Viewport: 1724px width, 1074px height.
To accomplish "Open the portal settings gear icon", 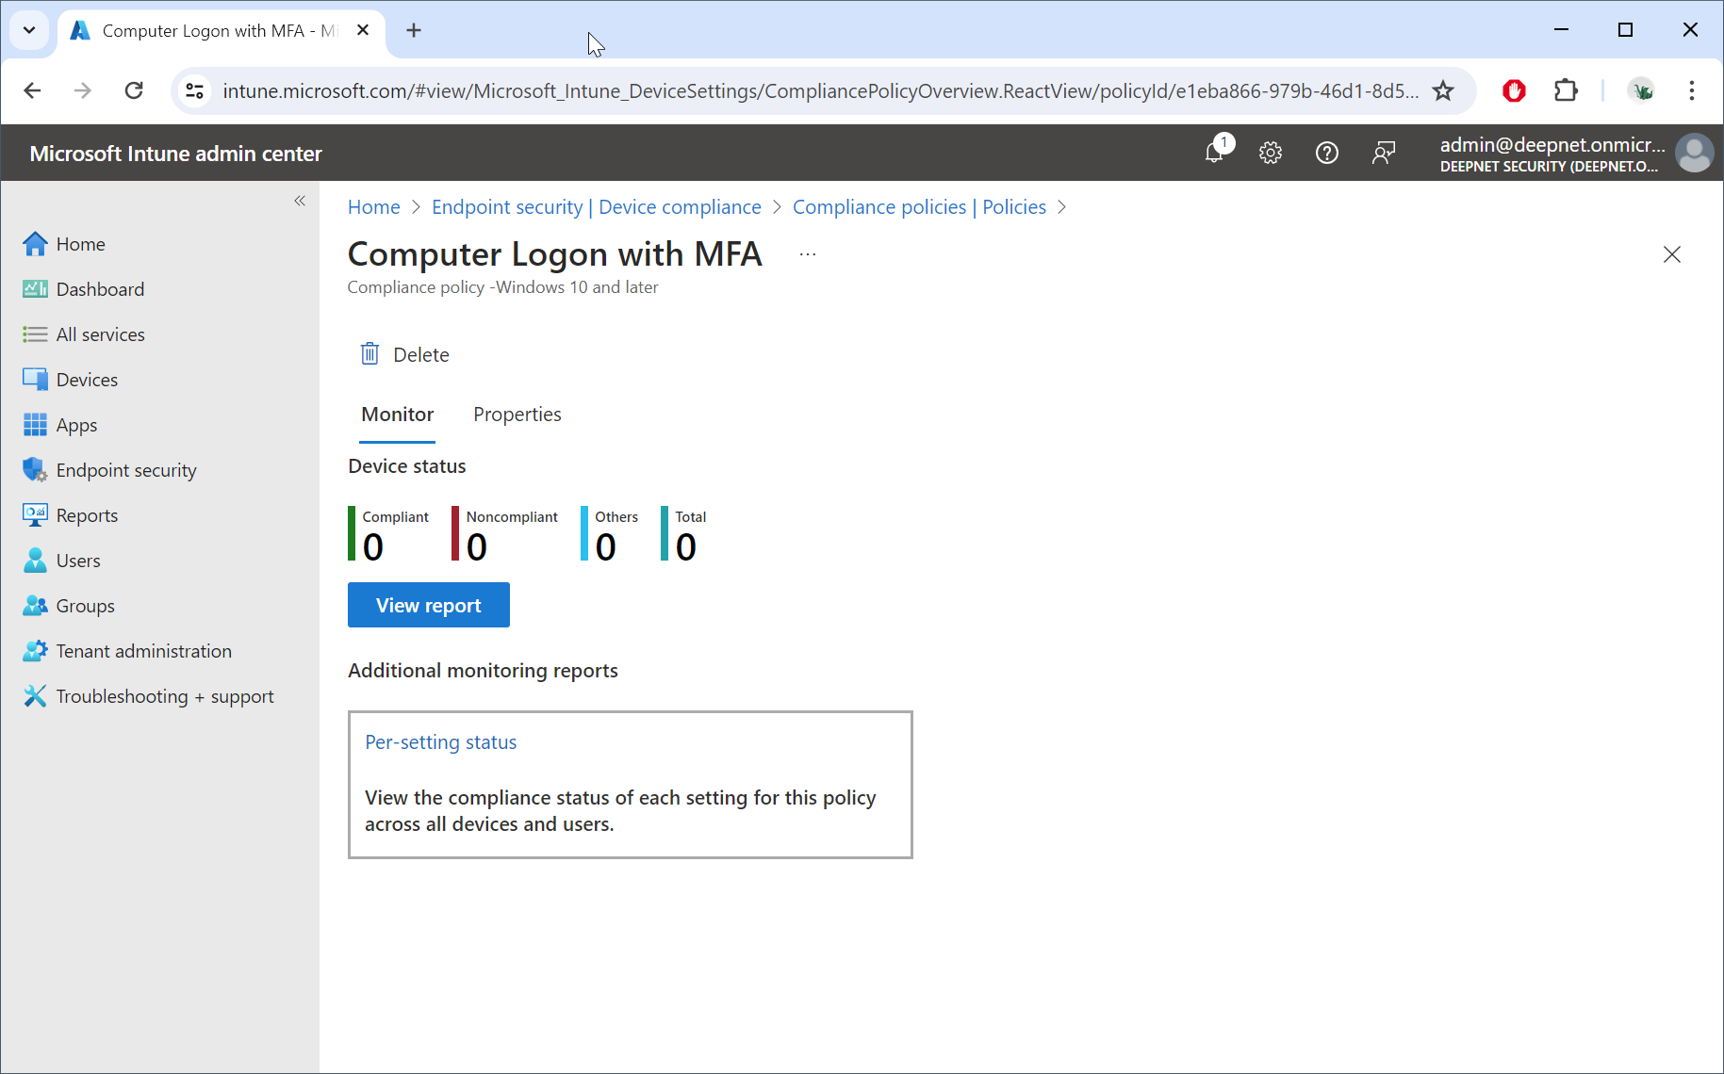I will pos(1271,153).
